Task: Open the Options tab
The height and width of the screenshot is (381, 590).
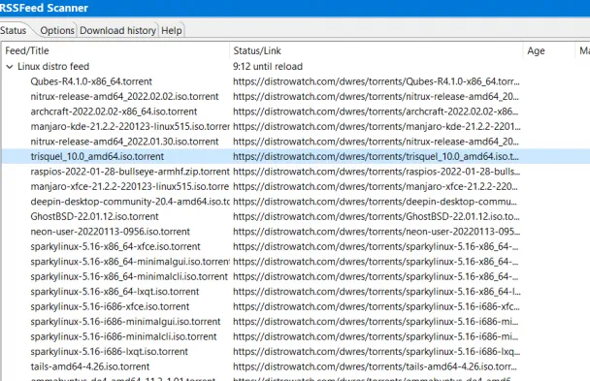Action: (57, 30)
